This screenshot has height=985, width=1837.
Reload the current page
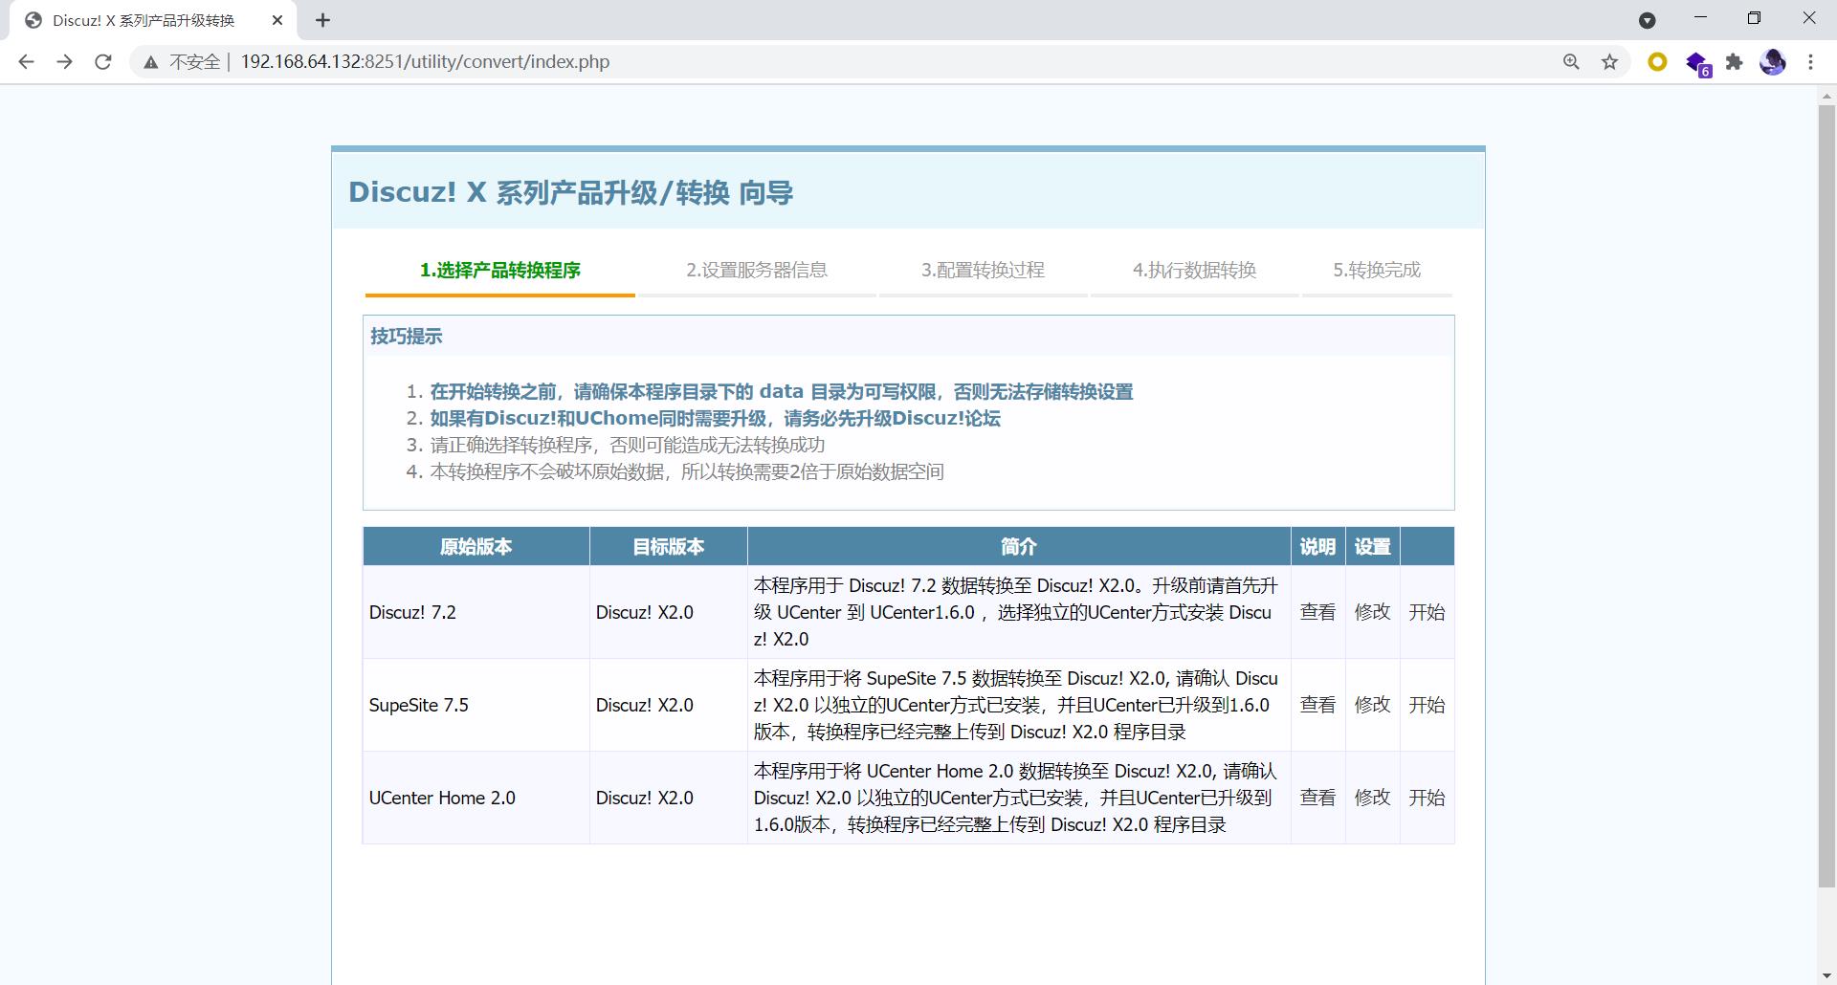102,62
